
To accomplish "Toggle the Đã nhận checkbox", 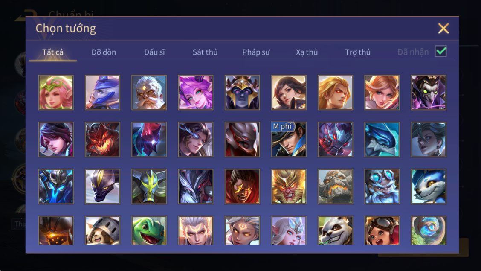I will click(x=441, y=51).
